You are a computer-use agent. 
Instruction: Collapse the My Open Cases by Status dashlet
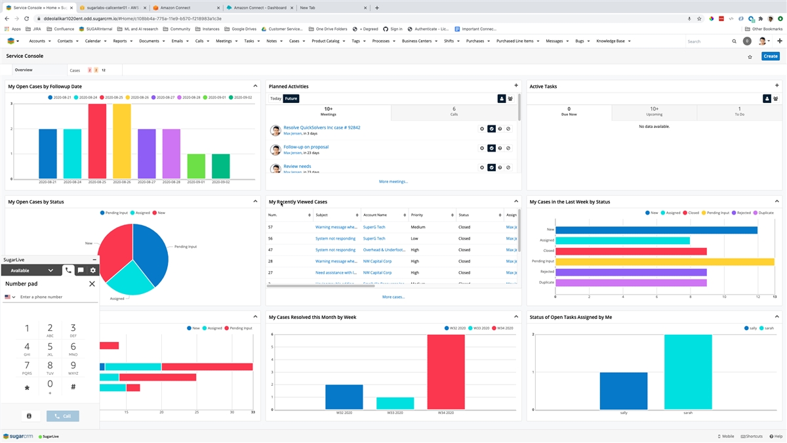[255, 201]
